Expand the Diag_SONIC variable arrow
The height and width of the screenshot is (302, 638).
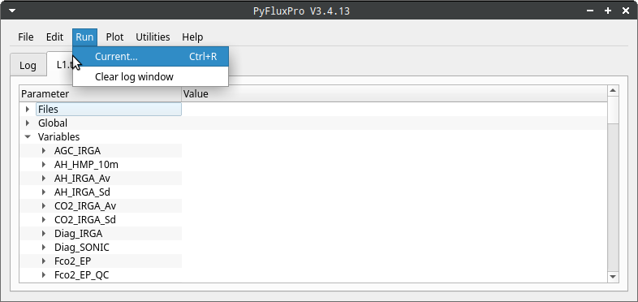44,248
